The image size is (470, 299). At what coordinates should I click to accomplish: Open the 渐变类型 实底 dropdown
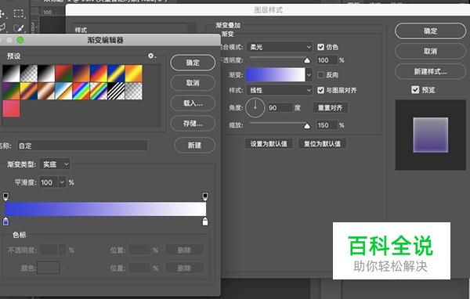click(55, 164)
